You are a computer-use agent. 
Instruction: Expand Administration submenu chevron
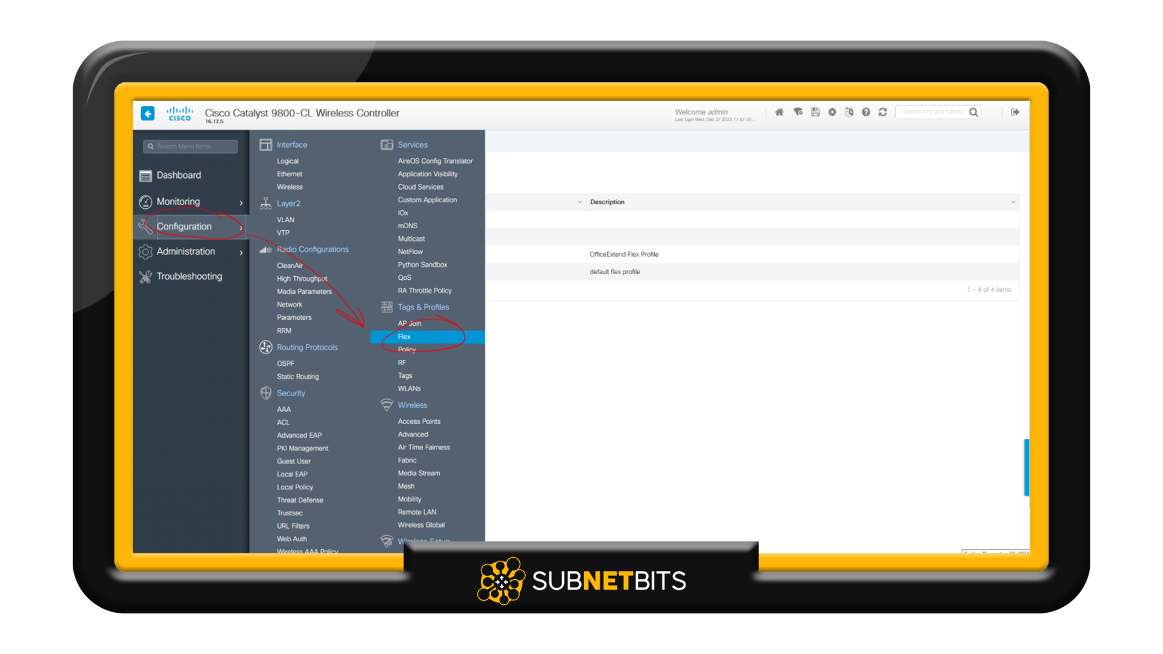[241, 253]
